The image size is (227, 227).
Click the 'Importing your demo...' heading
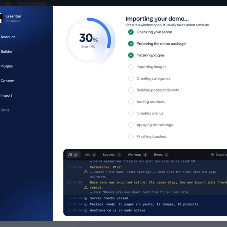[157, 19]
